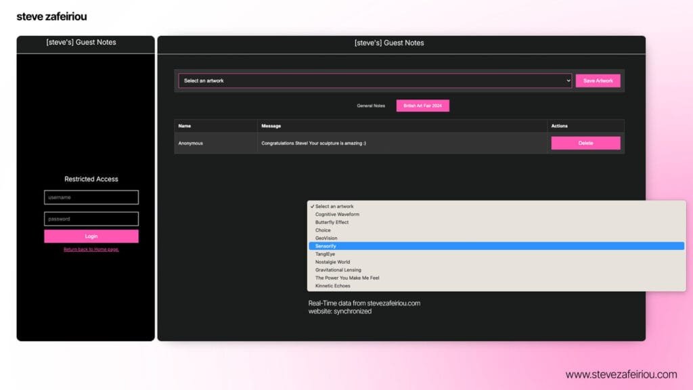Screen dimensions: 693x390
Task: Click the username input field
Action: click(x=91, y=197)
